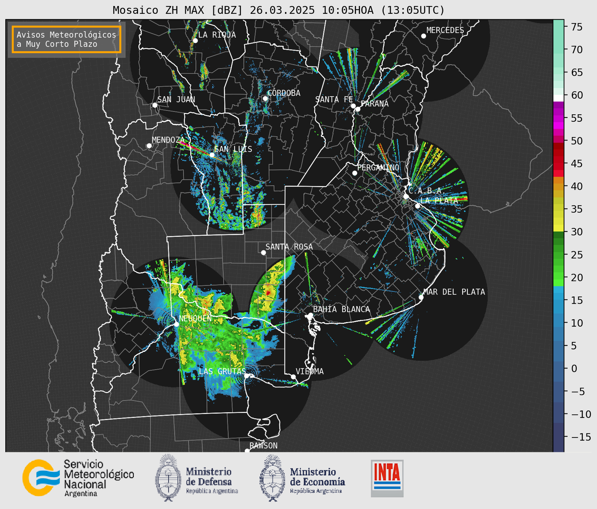The width and height of the screenshot is (597, 509).
Task: Click the red storm core near Bahía Blanca
Action: click(268, 293)
